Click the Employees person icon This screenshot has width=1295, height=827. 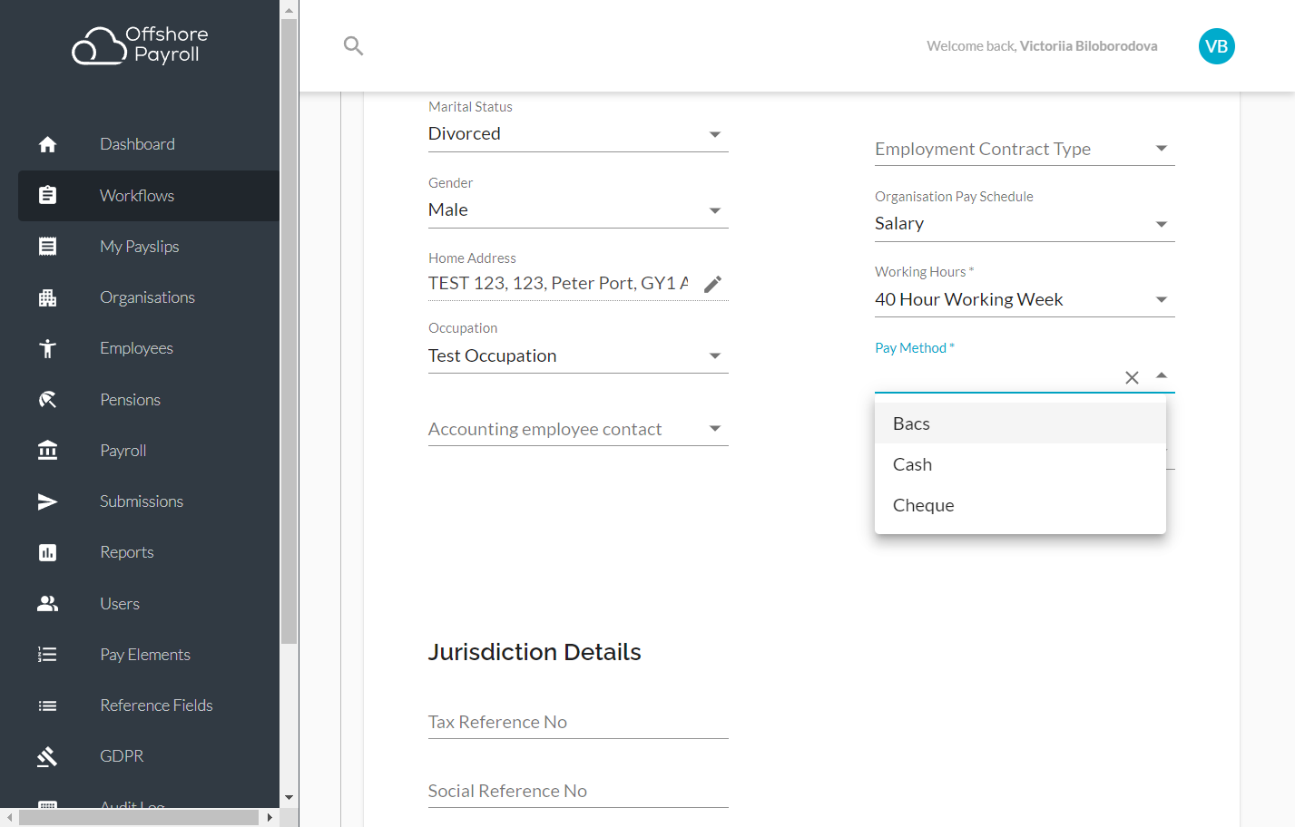coord(48,348)
